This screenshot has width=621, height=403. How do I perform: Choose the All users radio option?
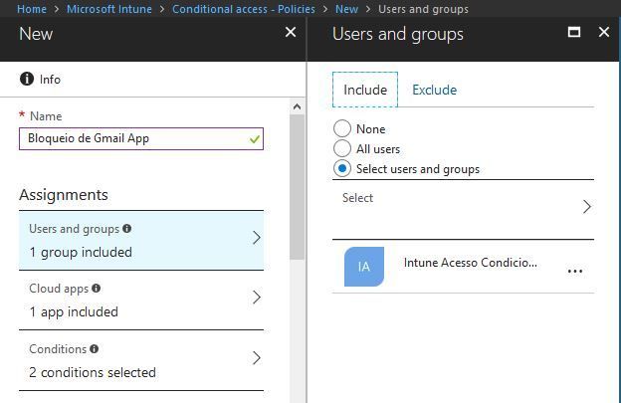click(342, 148)
